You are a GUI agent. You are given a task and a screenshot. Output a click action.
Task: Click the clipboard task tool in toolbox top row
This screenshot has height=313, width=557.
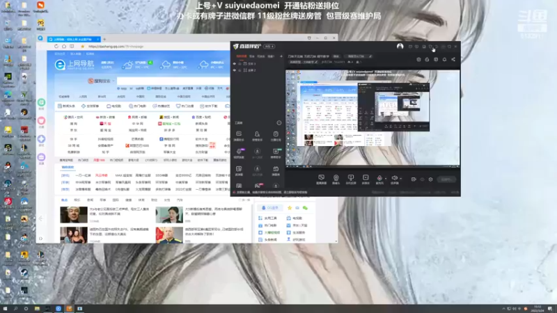pos(276,134)
